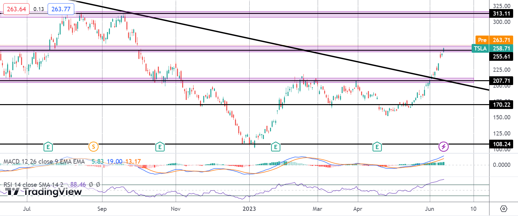The height and width of the screenshot is (216, 518).
Task: Click the orange split S marker
Action: (x=93, y=147)
